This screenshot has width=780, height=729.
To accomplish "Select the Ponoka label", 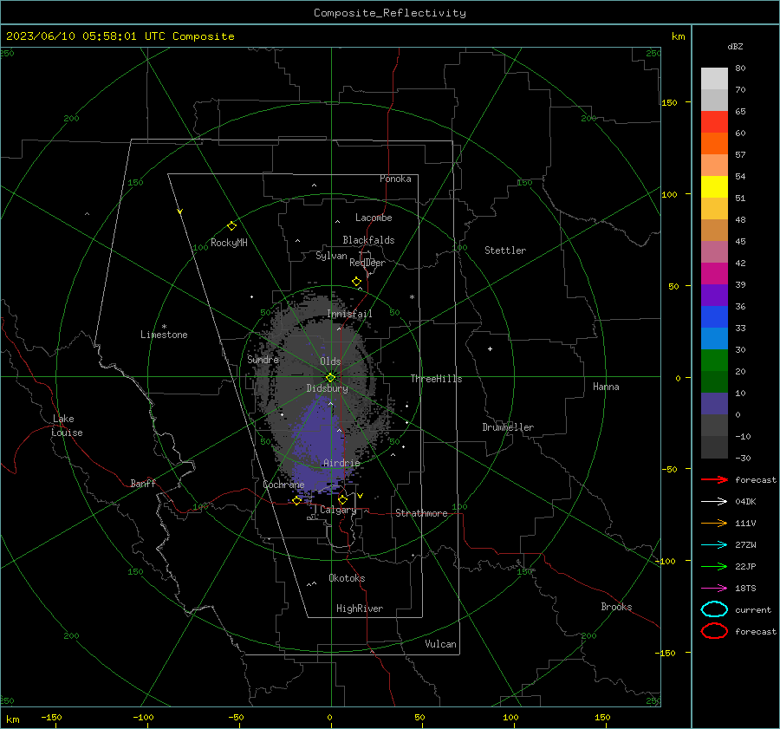I will [x=395, y=179].
